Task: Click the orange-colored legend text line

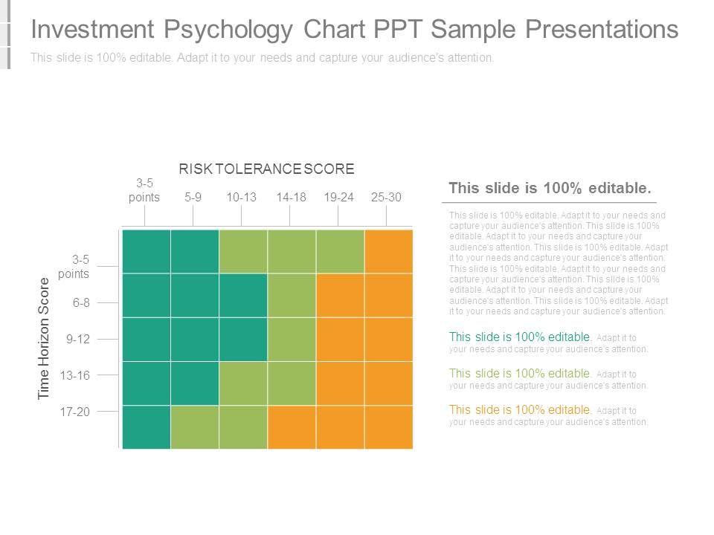Action: coord(549,415)
